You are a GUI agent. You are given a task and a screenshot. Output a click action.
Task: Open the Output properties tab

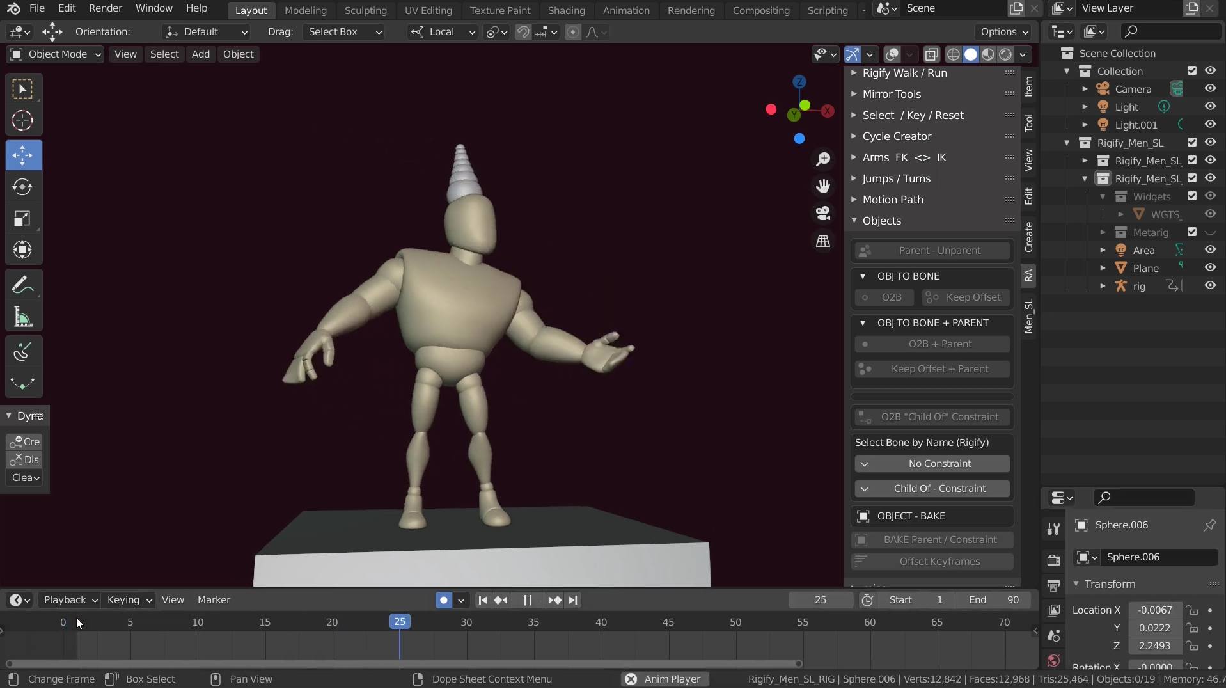tap(1055, 585)
